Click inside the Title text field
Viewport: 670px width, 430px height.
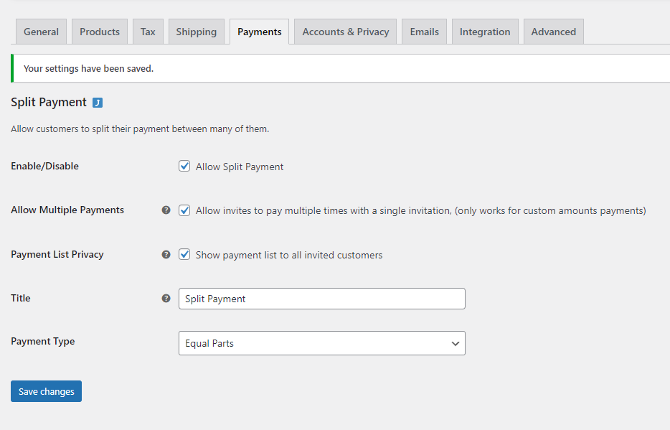[321, 299]
